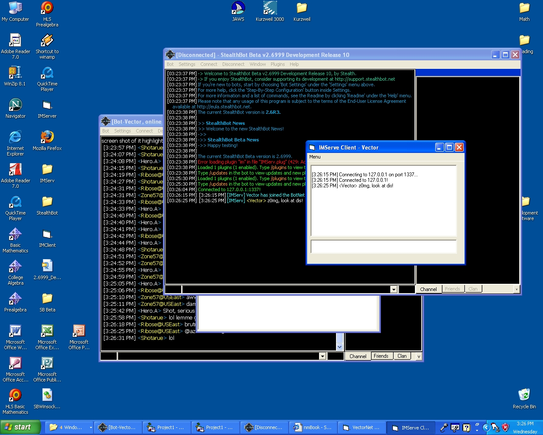Open Connect menu in StealthBot Beta window
543x435 pixels.
click(209, 64)
